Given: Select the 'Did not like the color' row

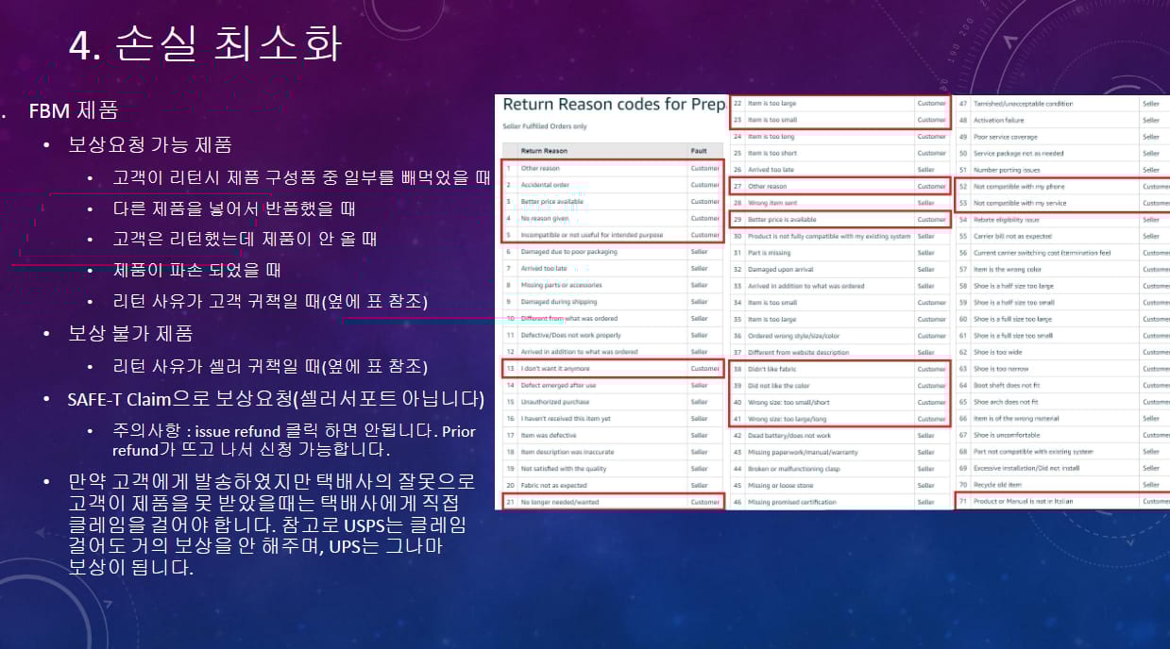Looking at the screenshot, I should (x=839, y=386).
